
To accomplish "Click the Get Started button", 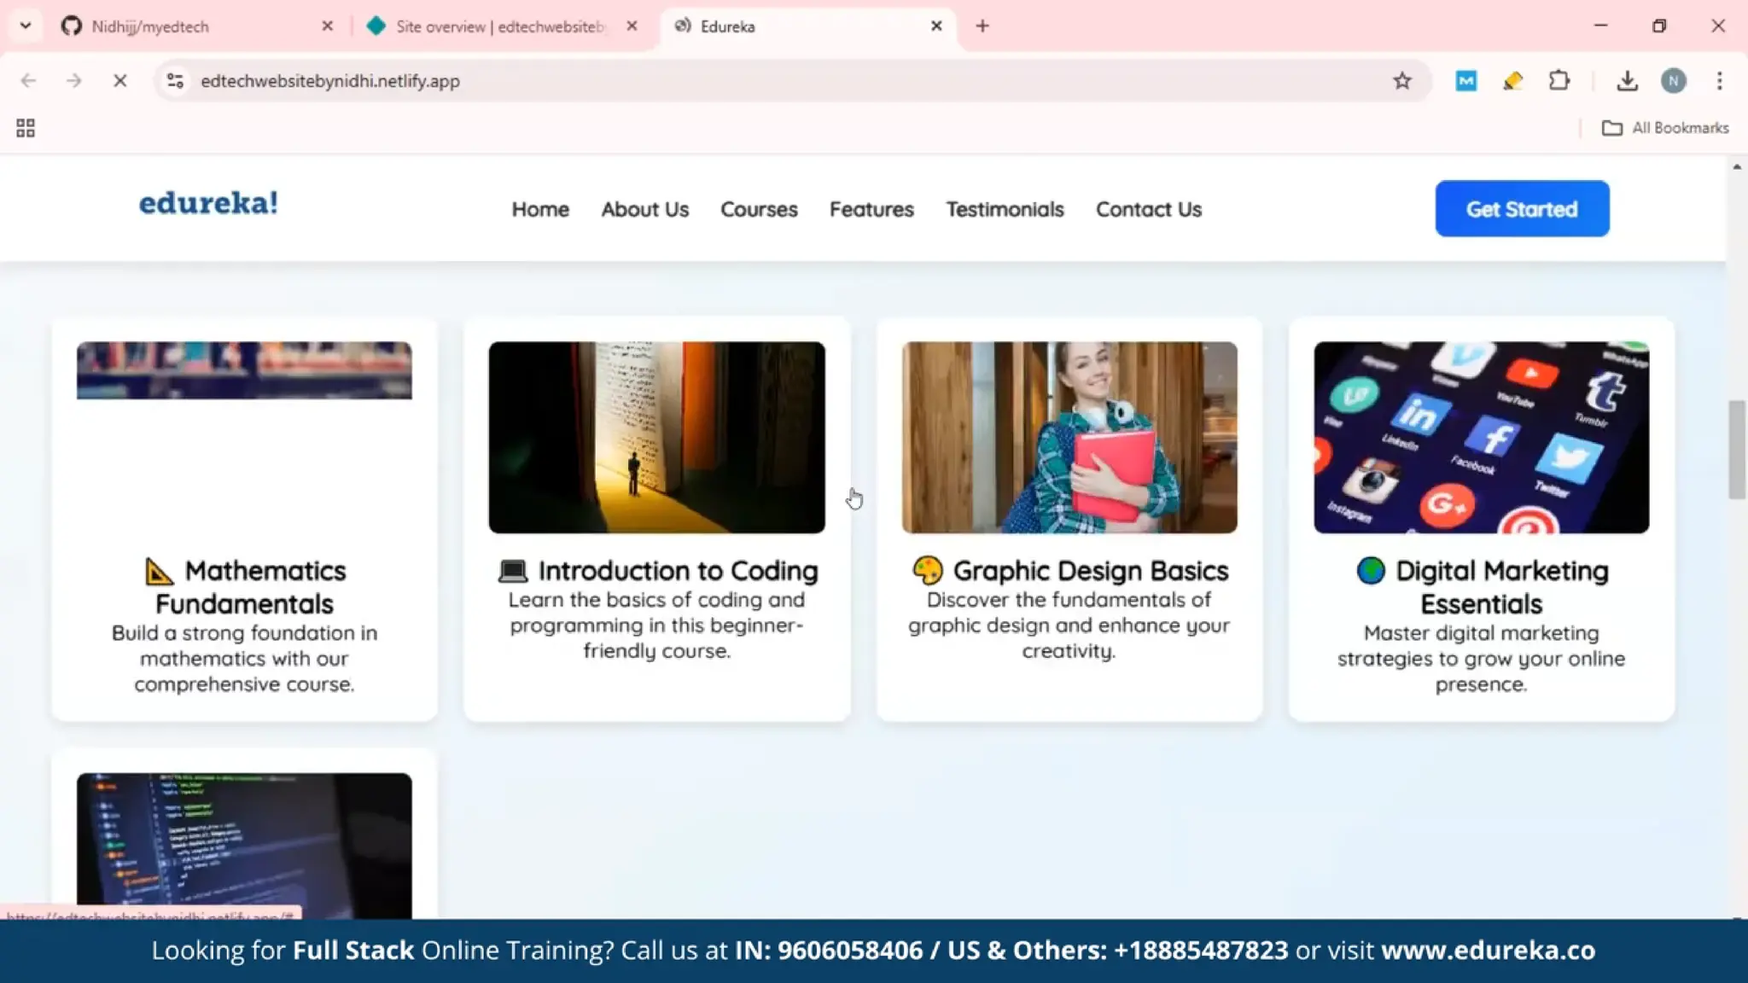I will click(1522, 209).
